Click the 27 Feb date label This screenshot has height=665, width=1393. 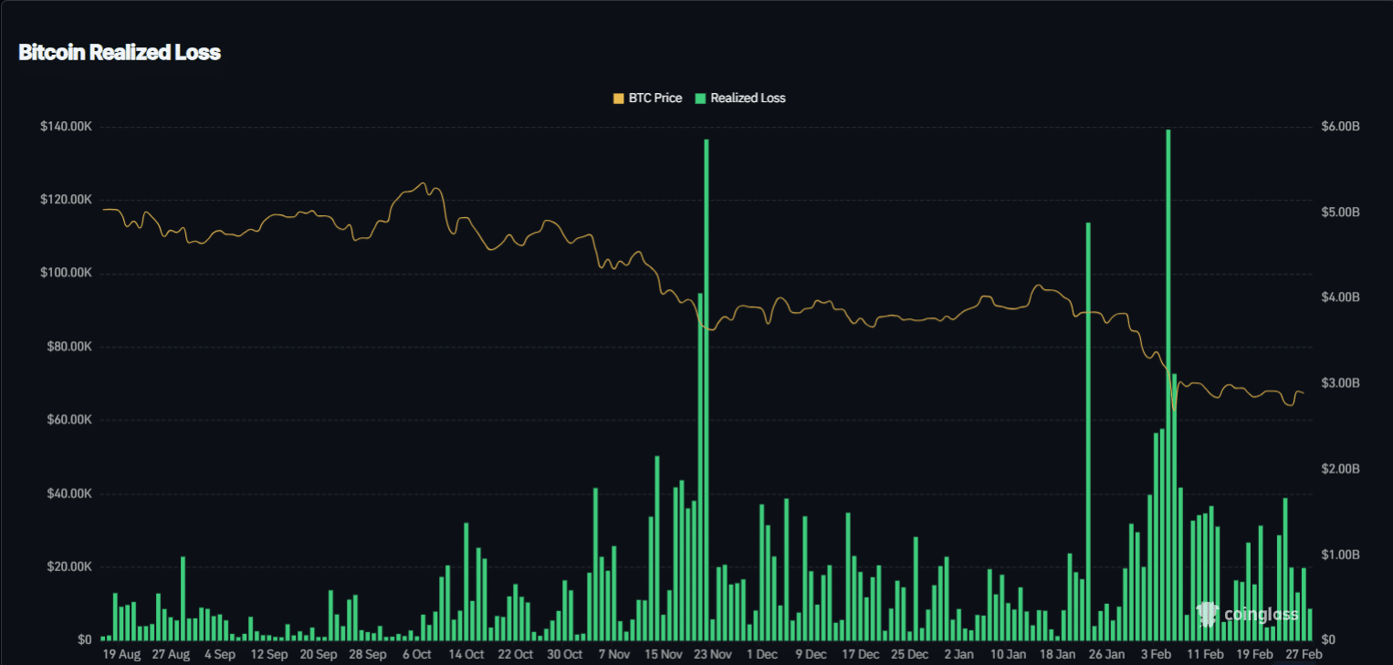[1304, 654]
